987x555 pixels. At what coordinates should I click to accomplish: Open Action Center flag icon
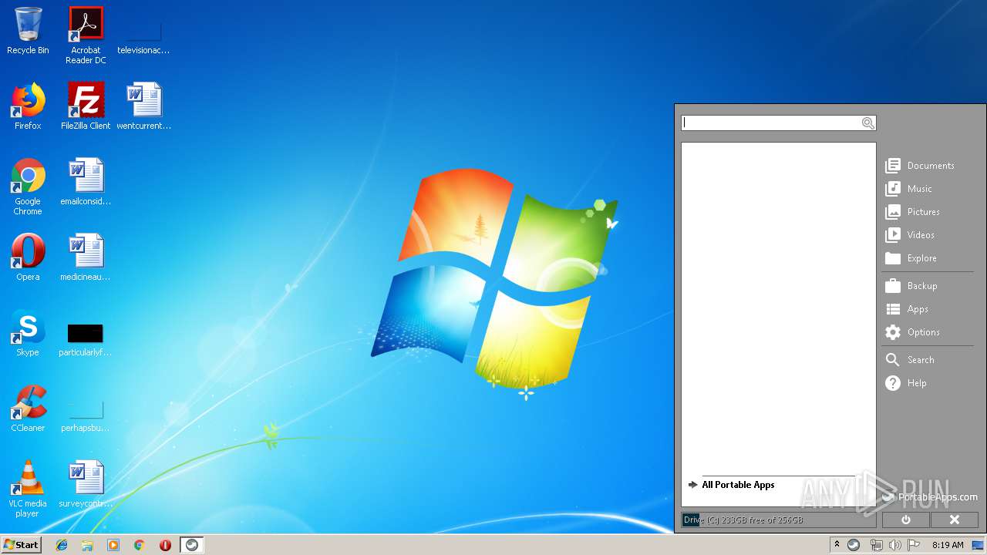[x=914, y=545]
